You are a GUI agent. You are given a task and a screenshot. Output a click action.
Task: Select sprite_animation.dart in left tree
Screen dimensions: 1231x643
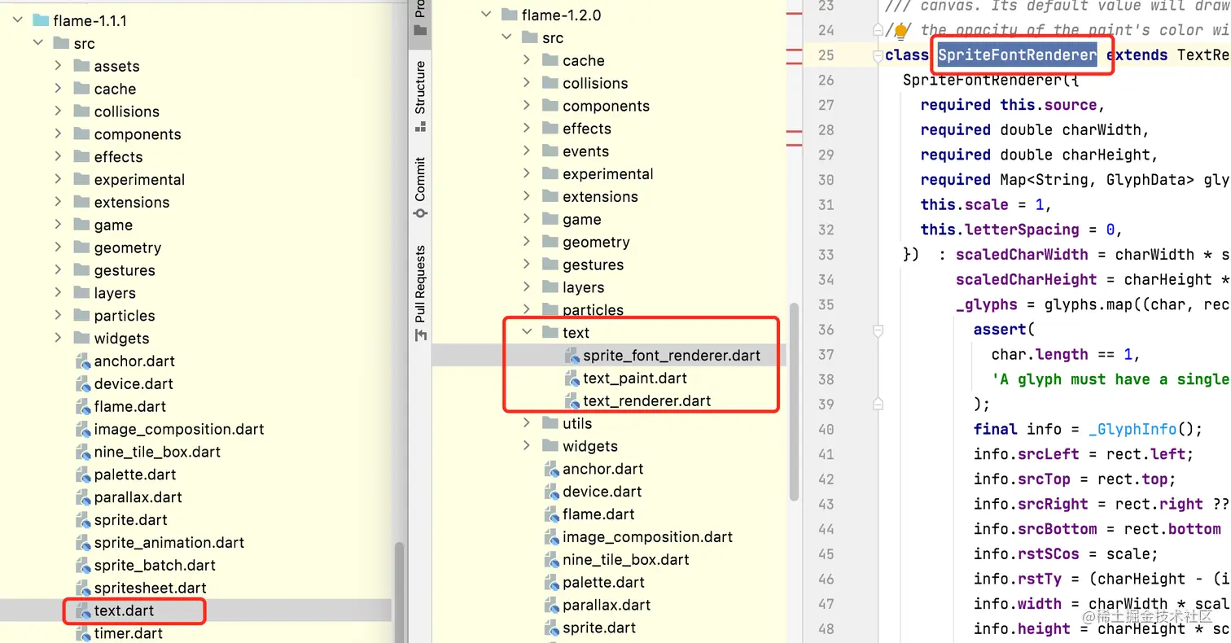(169, 542)
